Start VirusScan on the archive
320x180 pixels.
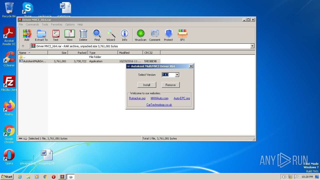coord(140,35)
